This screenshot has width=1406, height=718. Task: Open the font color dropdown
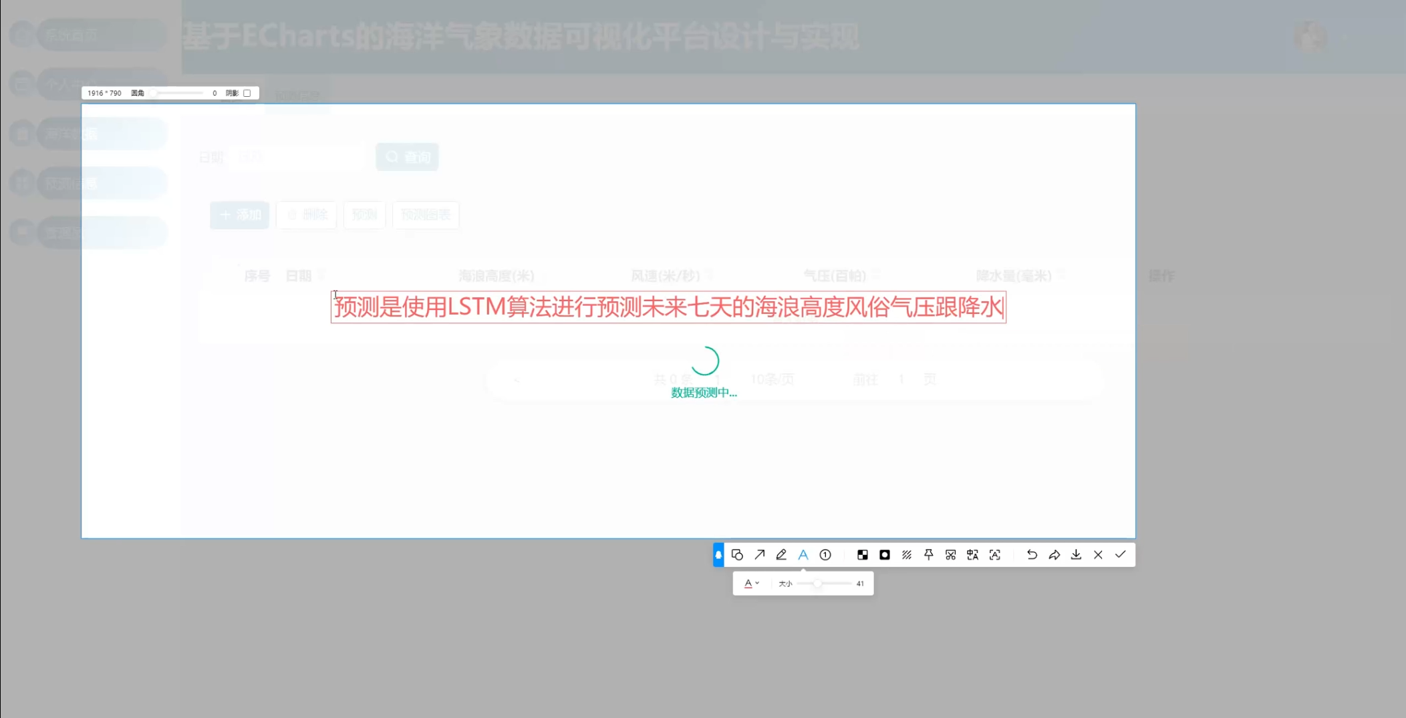(x=751, y=583)
